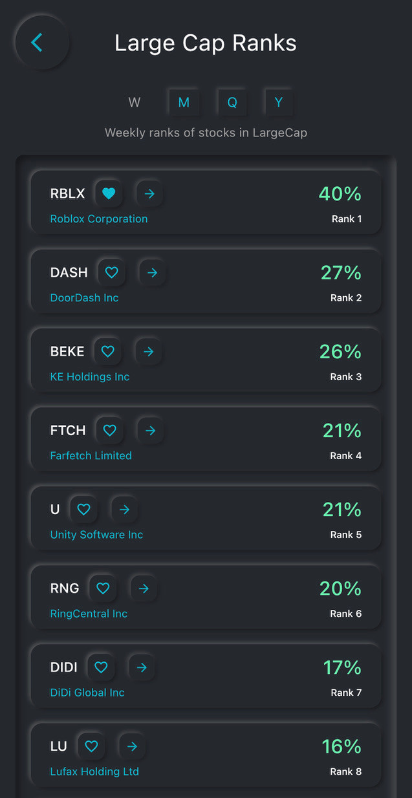Open RBLX details with arrow icon
Image resolution: width=412 pixels, height=798 pixels.
pyautogui.click(x=149, y=193)
